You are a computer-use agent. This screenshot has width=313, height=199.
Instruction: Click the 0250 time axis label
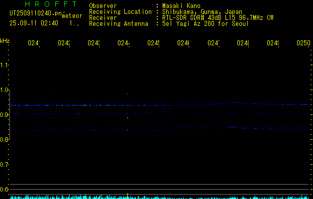point(304,43)
